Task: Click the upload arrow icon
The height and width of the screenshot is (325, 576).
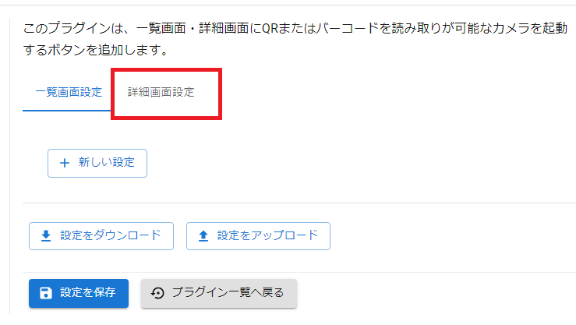Action: point(203,236)
